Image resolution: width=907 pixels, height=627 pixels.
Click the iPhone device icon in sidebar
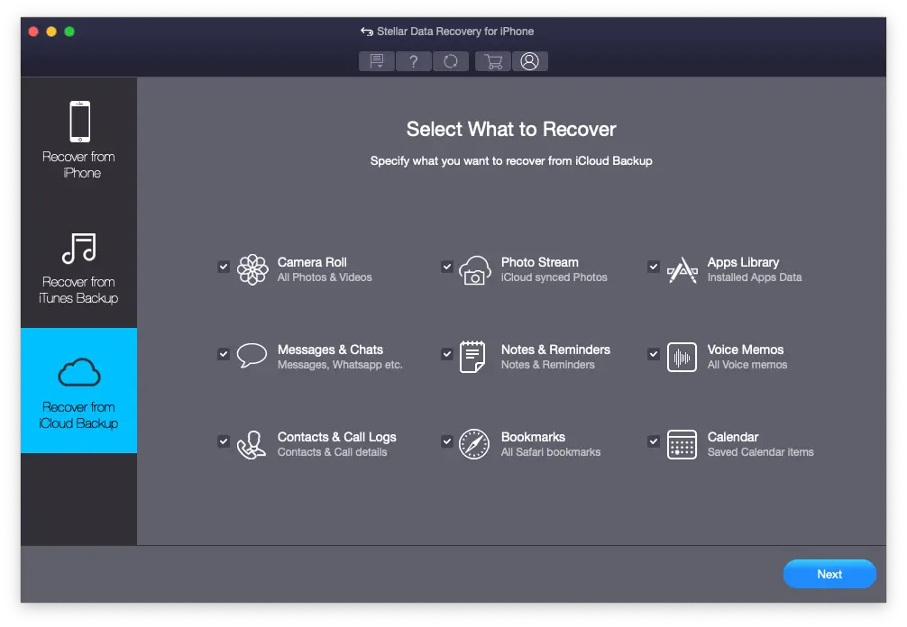point(80,122)
